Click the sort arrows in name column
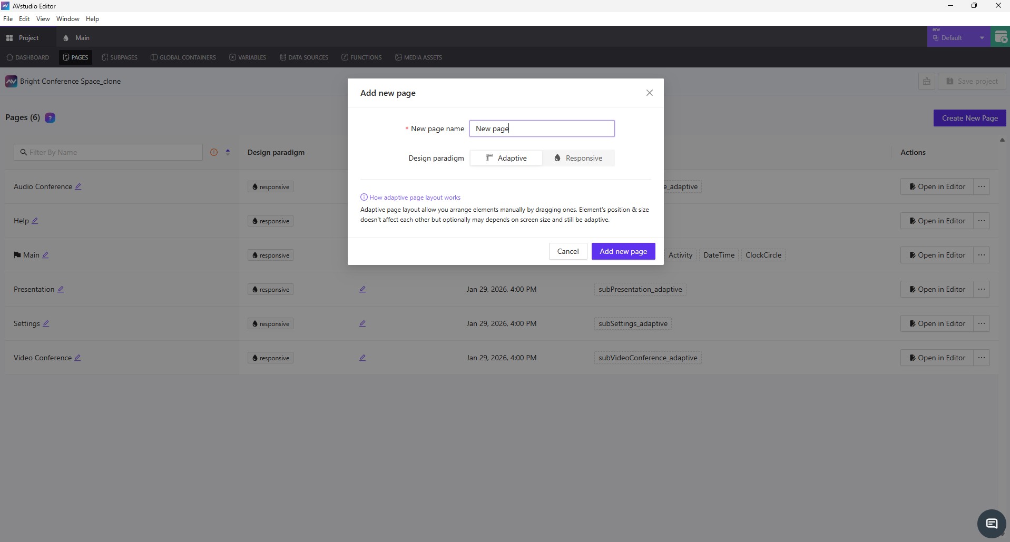The width and height of the screenshot is (1010, 542). 228,152
